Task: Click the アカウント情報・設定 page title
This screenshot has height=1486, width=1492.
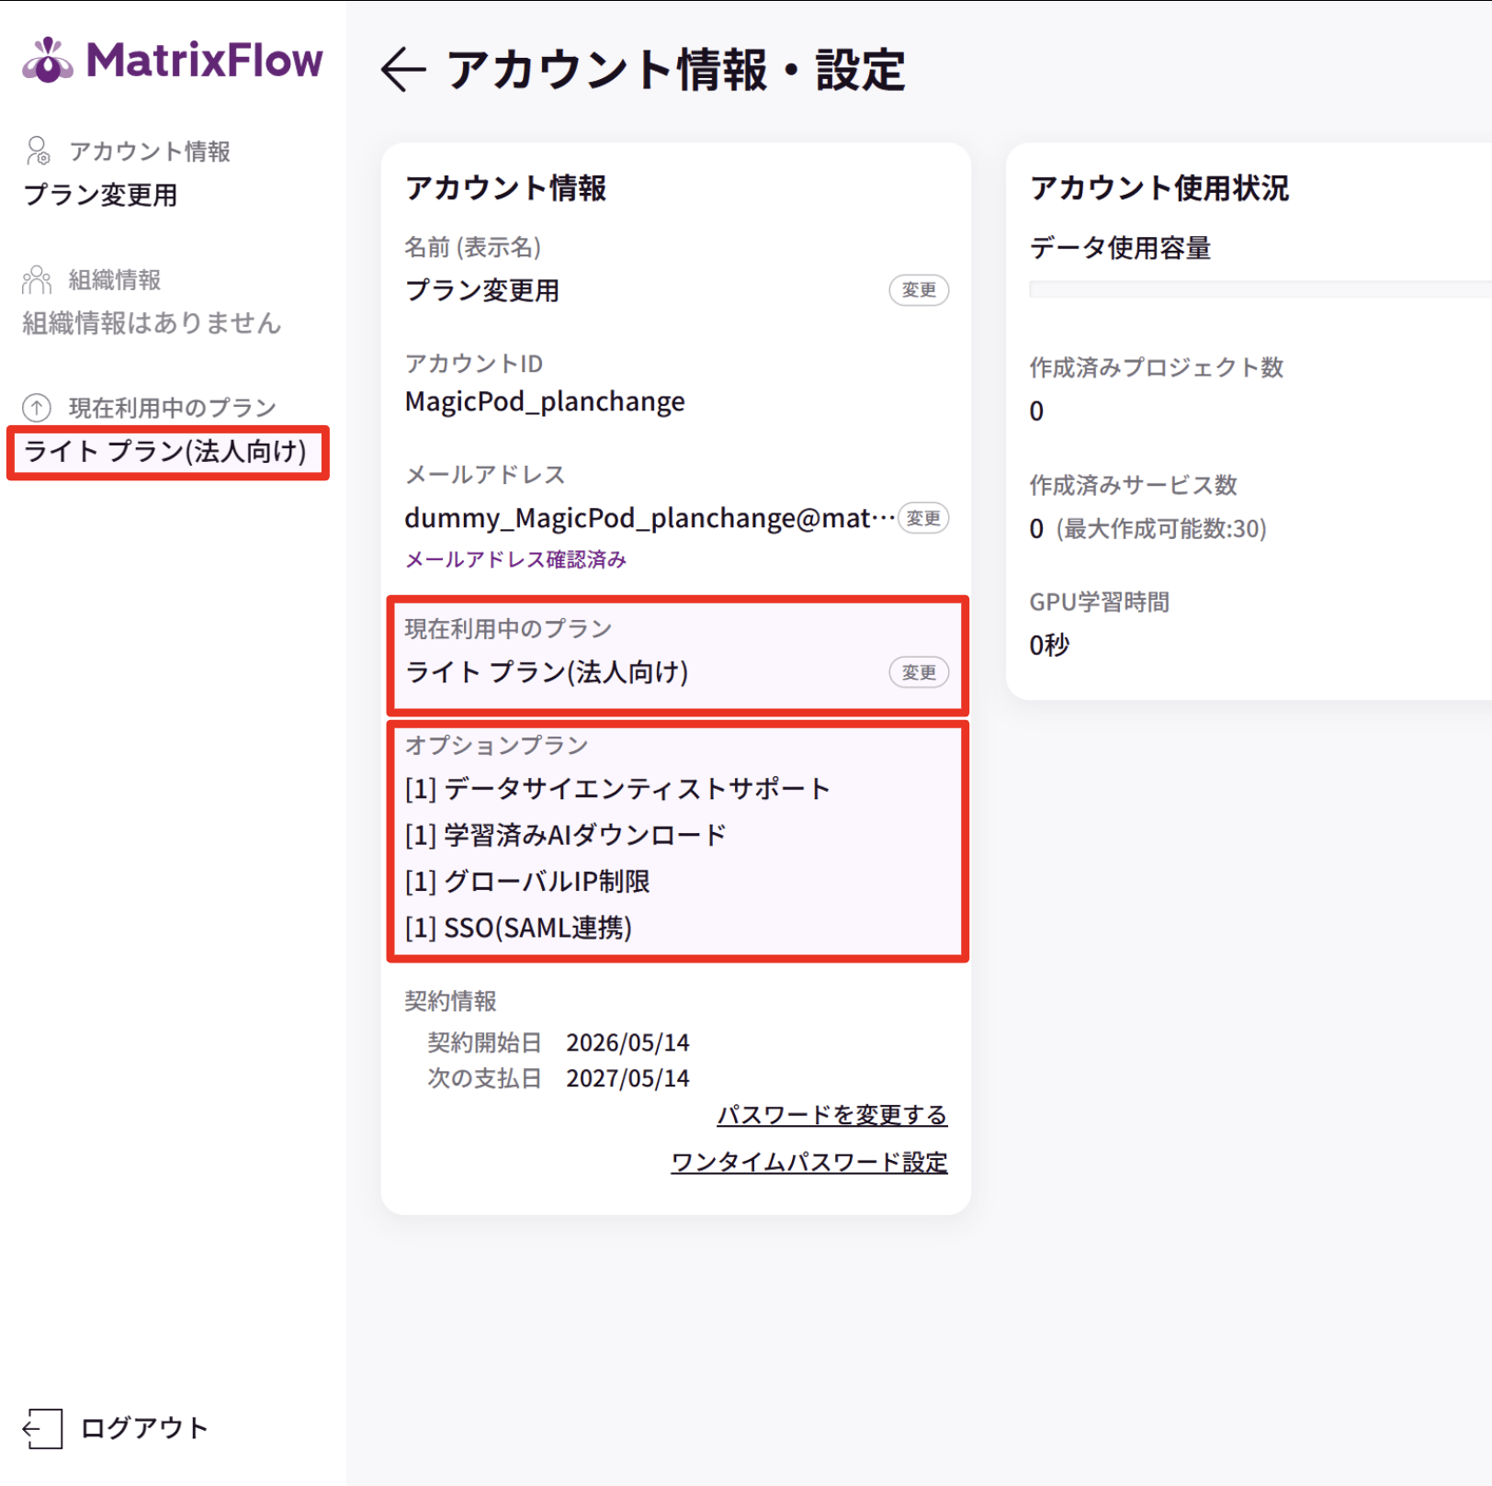Action: tap(676, 70)
